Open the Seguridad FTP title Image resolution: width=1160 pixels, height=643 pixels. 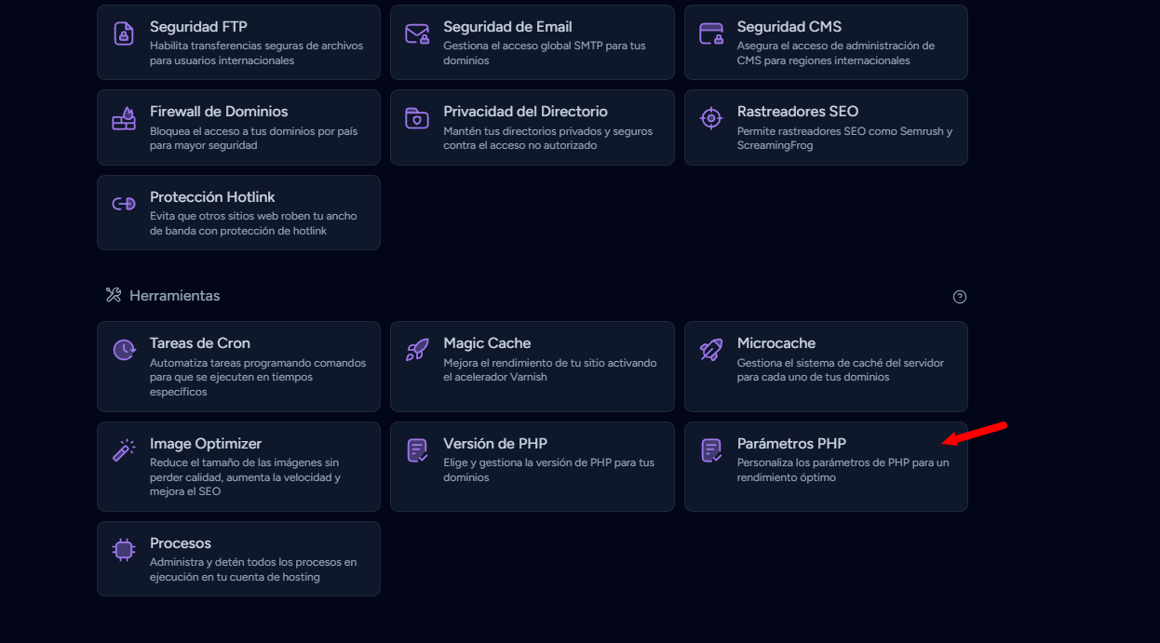click(198, 27)
